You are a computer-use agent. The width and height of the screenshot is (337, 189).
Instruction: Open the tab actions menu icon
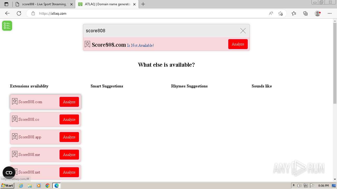[x=6, y=4]
